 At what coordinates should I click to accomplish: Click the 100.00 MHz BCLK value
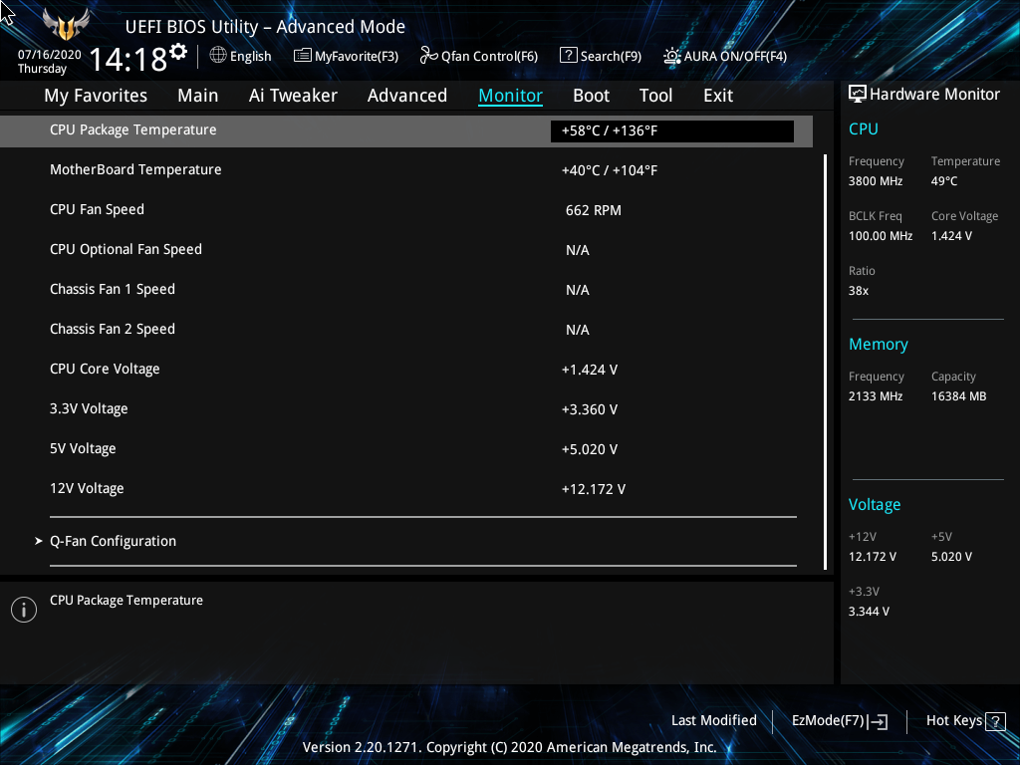pyautogui.click(x=881, y=236)
